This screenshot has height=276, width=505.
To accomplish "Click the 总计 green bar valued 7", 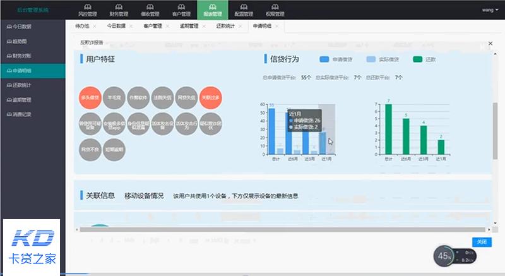I will click(x=388, y=129).
